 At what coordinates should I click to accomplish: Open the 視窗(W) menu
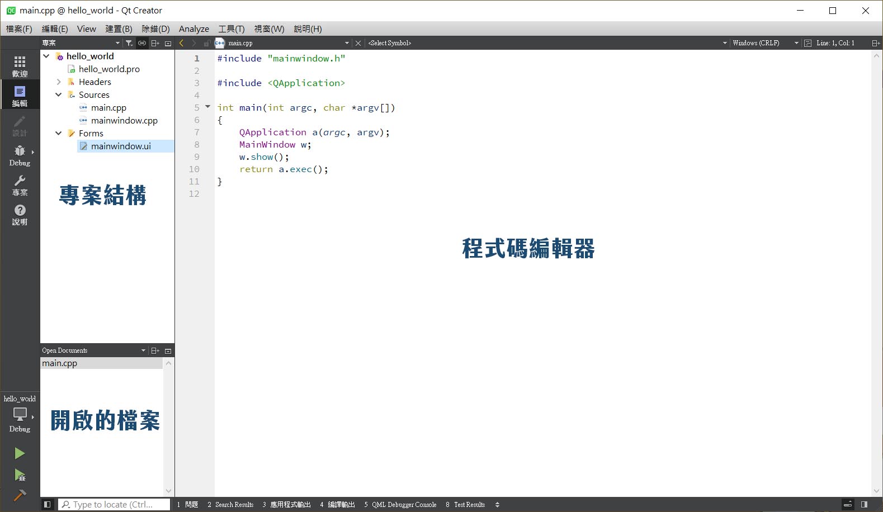pos(269,29)
